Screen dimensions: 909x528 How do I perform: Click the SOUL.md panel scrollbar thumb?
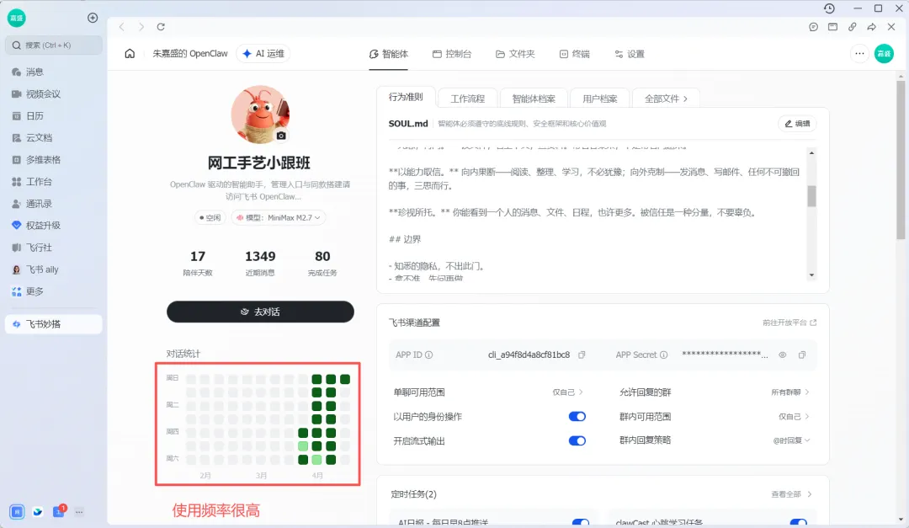811,196
